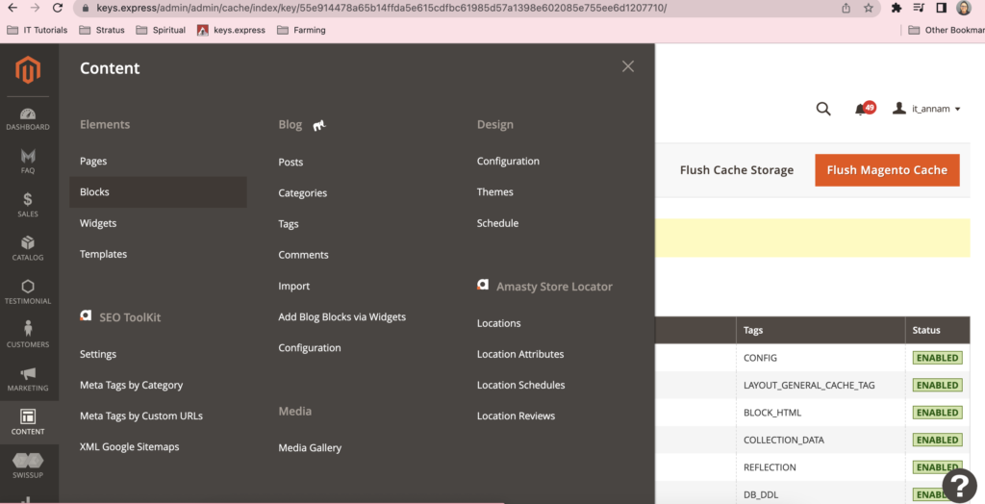This screenshot has height=504, width=985.
Task: Open the question mark help icon
Action: pos(958,483)
